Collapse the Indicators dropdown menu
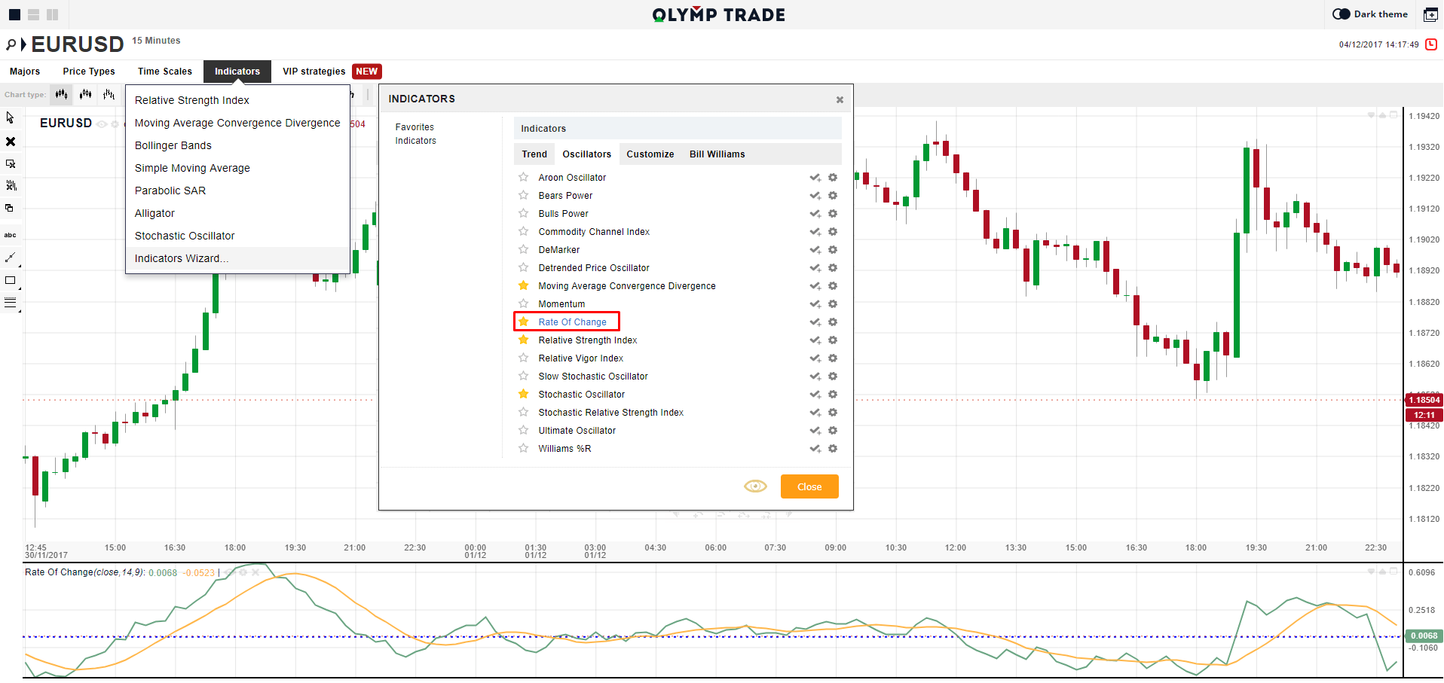The image size is (1444, 683). point(237,72)
